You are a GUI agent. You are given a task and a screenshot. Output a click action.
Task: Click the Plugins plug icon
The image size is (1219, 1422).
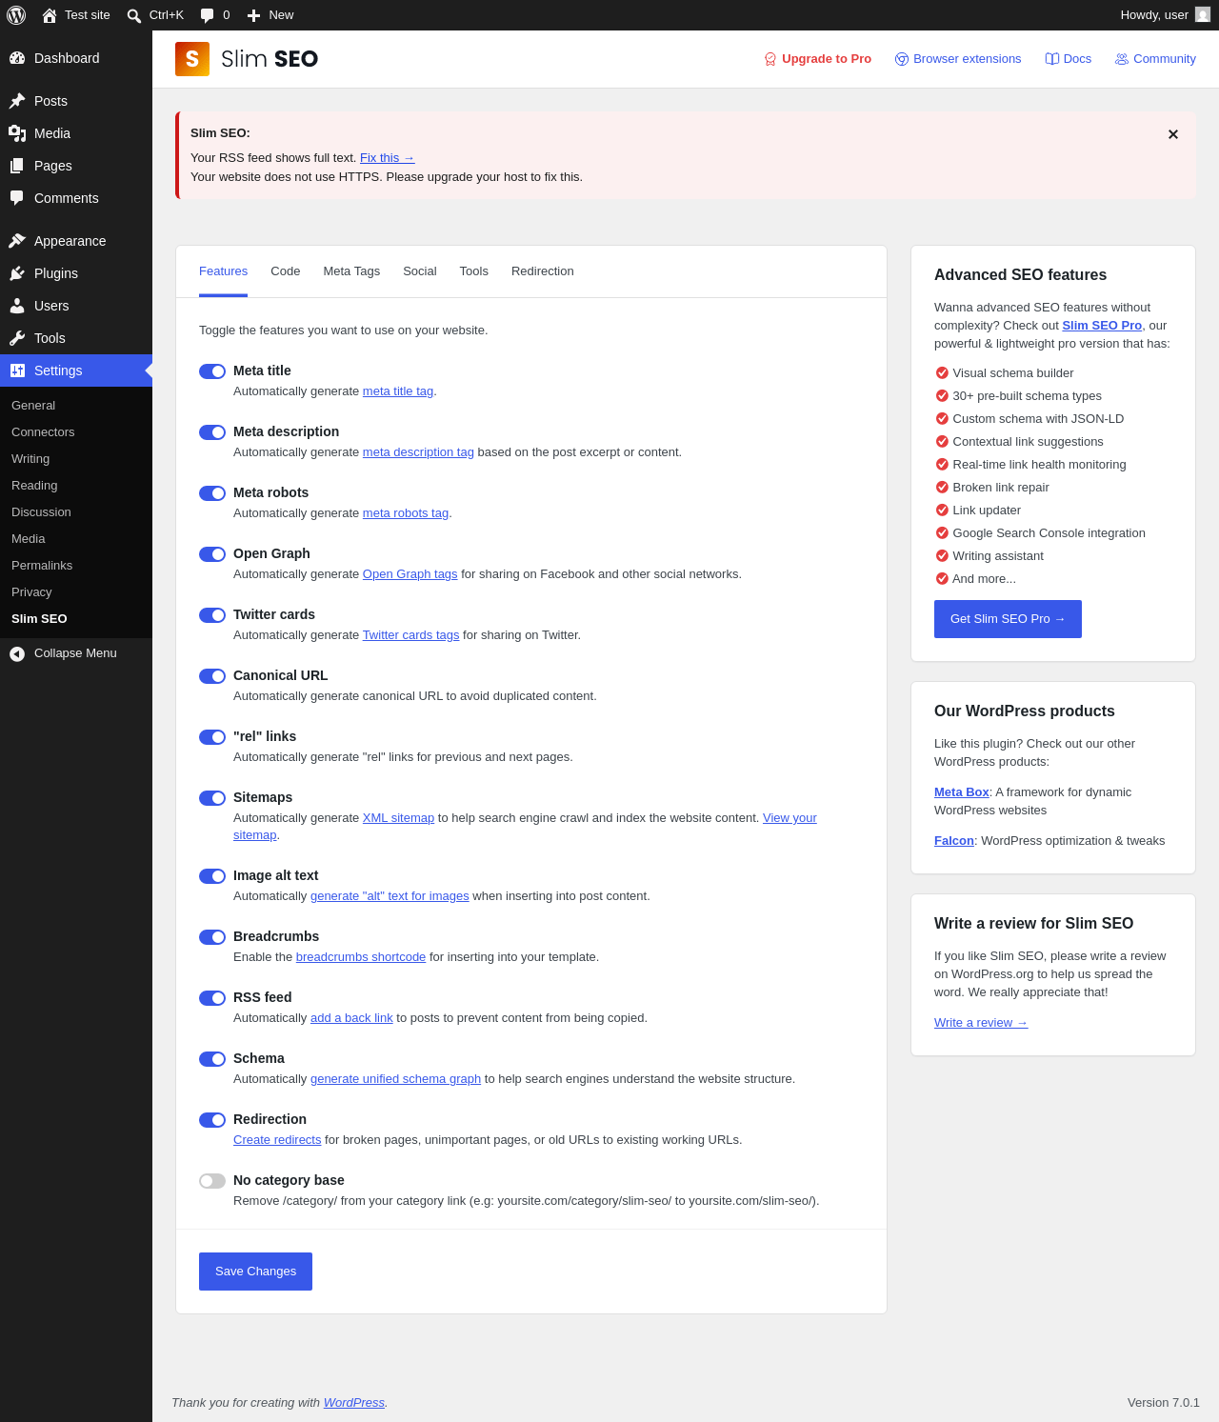pyautogui.click(x=17, y=273)
